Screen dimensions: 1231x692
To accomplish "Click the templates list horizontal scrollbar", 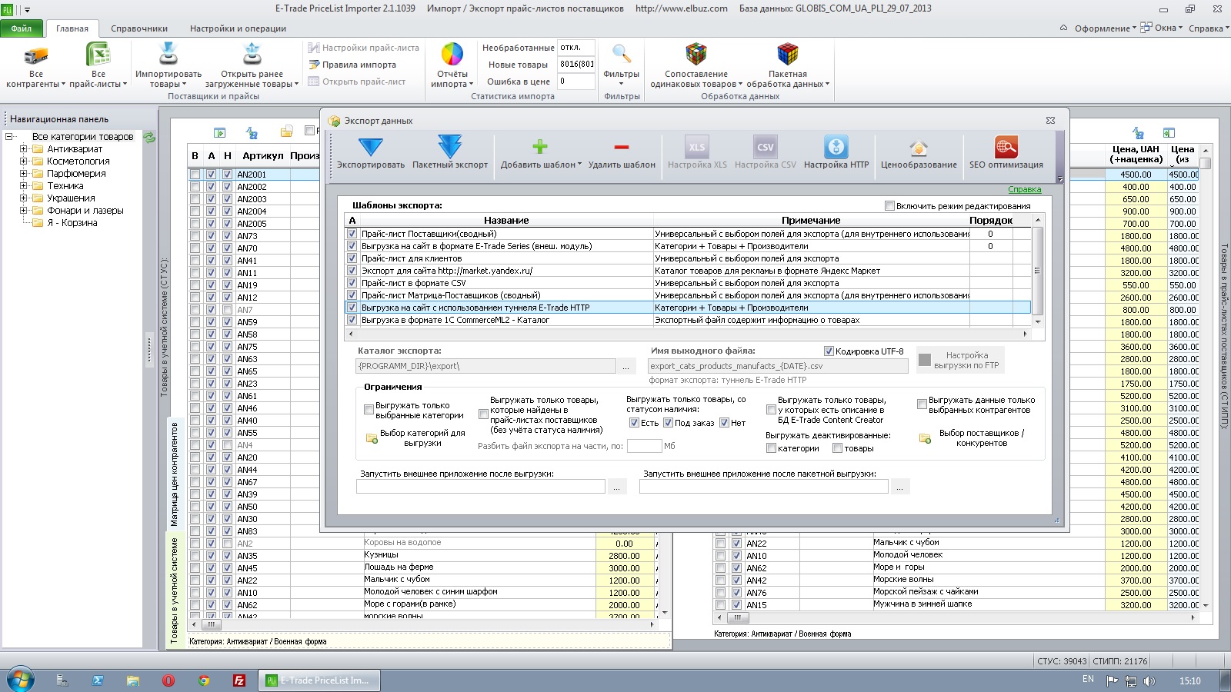I will [x=689, y=334].
